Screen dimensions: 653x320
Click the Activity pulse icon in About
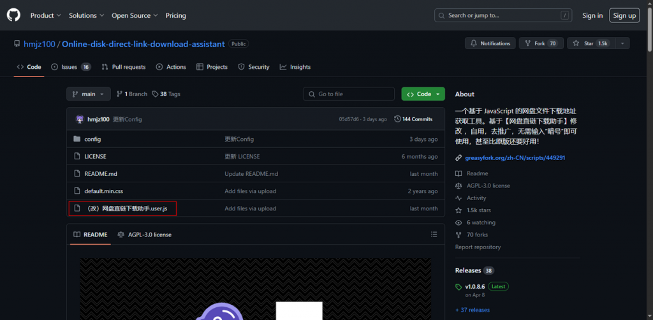pyautogui.click(x=459, y=198)
